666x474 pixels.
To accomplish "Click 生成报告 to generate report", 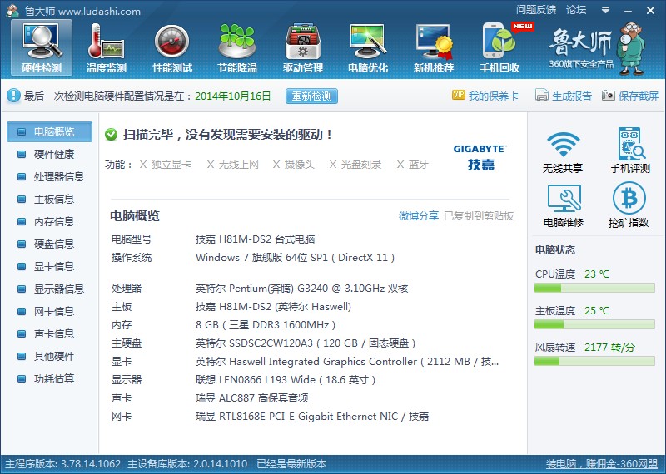I will pyautogui.click(x=564, y=96).
